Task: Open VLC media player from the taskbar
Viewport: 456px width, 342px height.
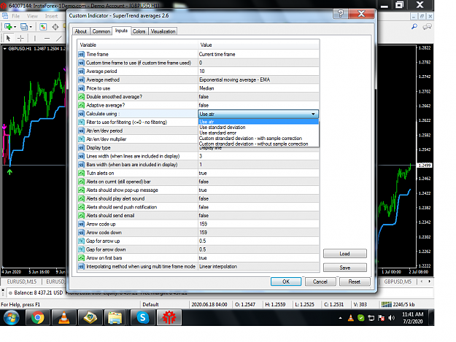Action: (63, 317)
